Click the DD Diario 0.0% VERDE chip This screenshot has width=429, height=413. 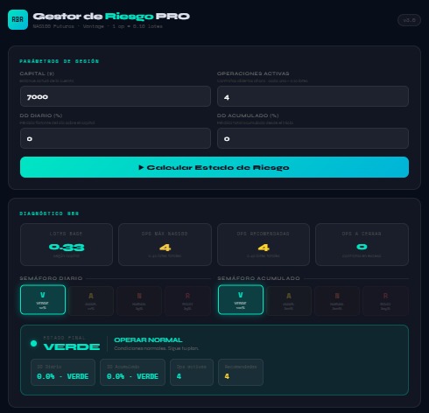[63, 373]
